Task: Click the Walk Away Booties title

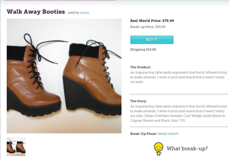Action: 36,12
